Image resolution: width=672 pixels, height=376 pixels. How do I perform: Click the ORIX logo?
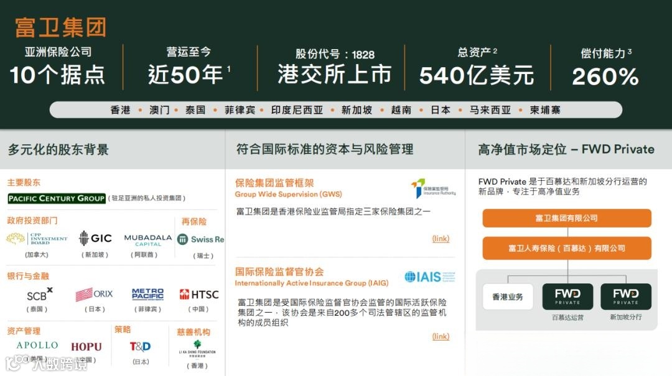coord(94,294)
